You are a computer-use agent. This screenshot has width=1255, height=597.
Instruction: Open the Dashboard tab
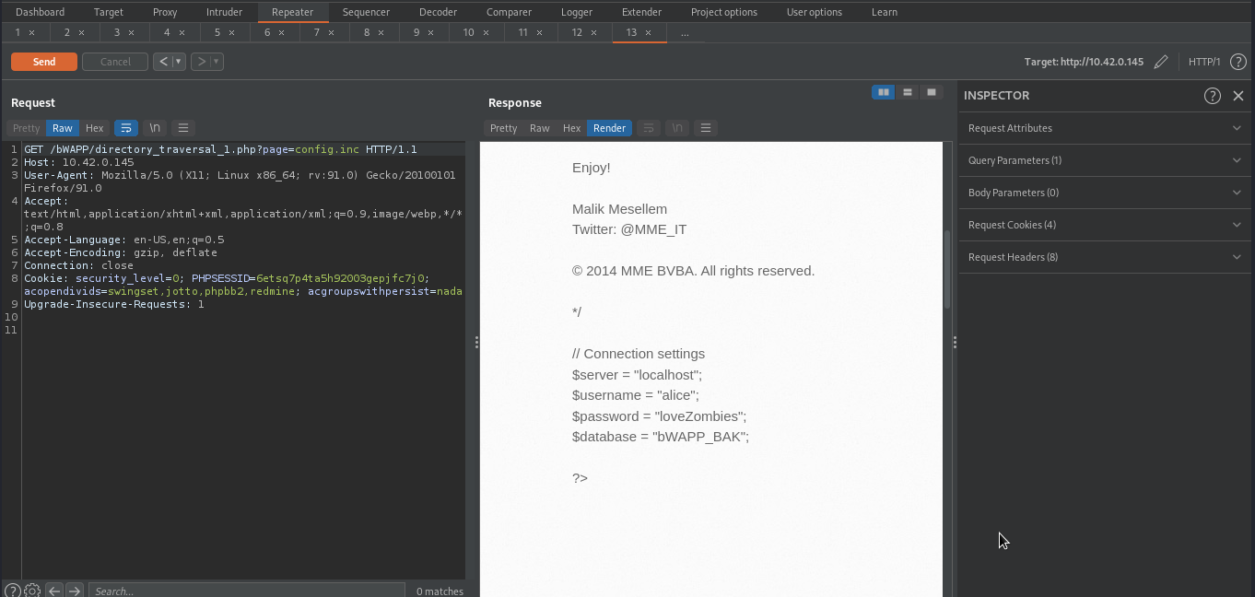click(x=40, y=12)
